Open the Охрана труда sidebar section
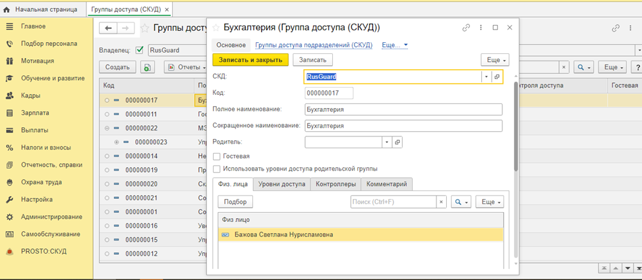The image size is (642, 280). [42, 182]
